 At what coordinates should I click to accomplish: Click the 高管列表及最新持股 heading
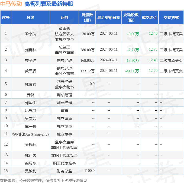point(49,4)
